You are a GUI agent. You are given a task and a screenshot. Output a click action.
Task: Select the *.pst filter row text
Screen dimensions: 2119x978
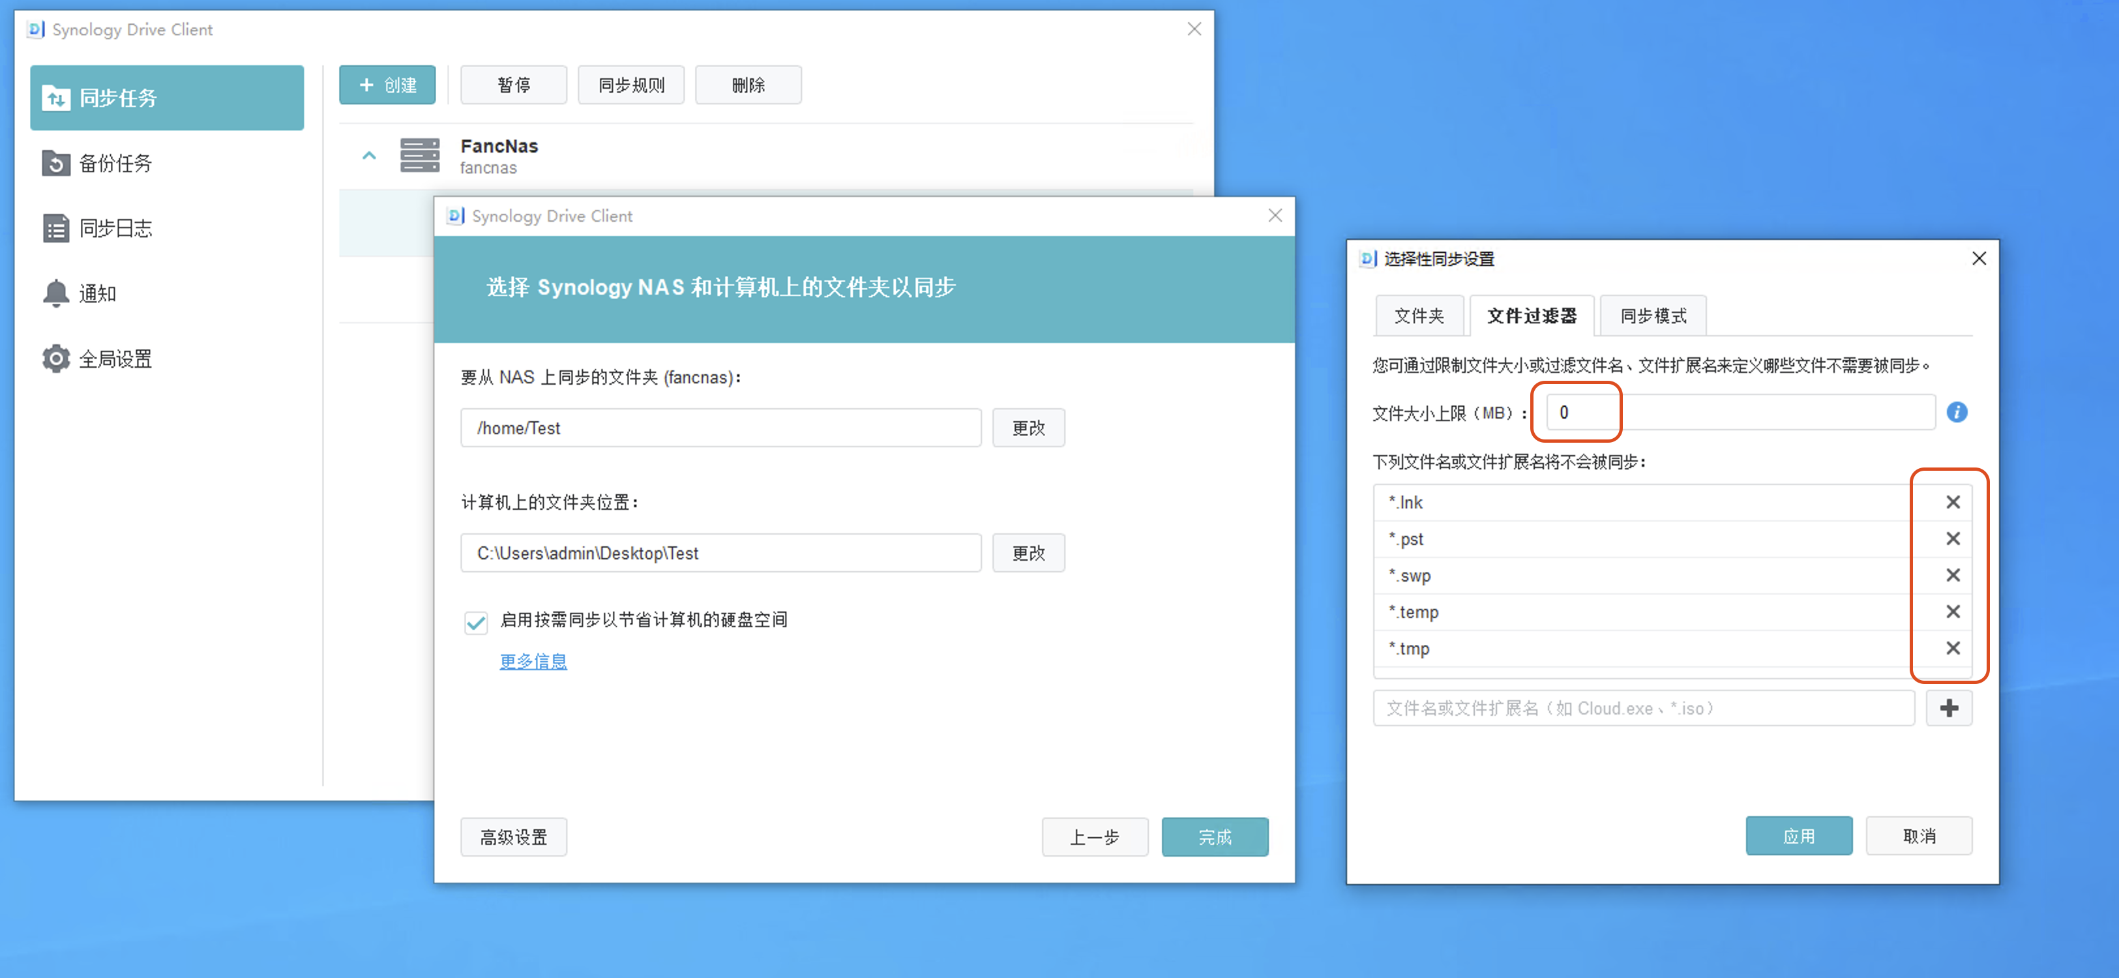click(1406, 539)
